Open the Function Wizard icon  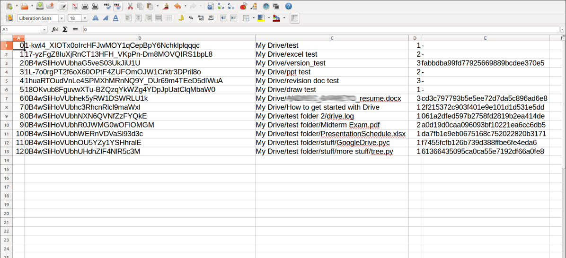55,29
